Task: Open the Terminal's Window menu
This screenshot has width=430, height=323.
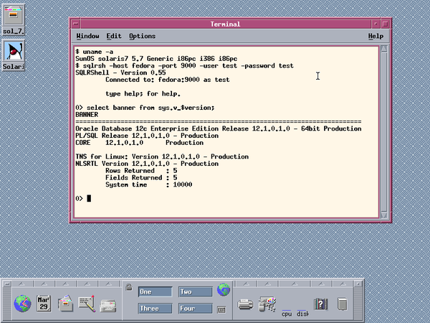Action: pos(87,36)
